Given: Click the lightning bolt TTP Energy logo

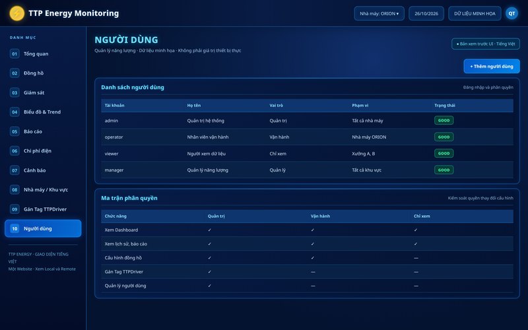Looking at the screenshot, I should pos(17,13).
